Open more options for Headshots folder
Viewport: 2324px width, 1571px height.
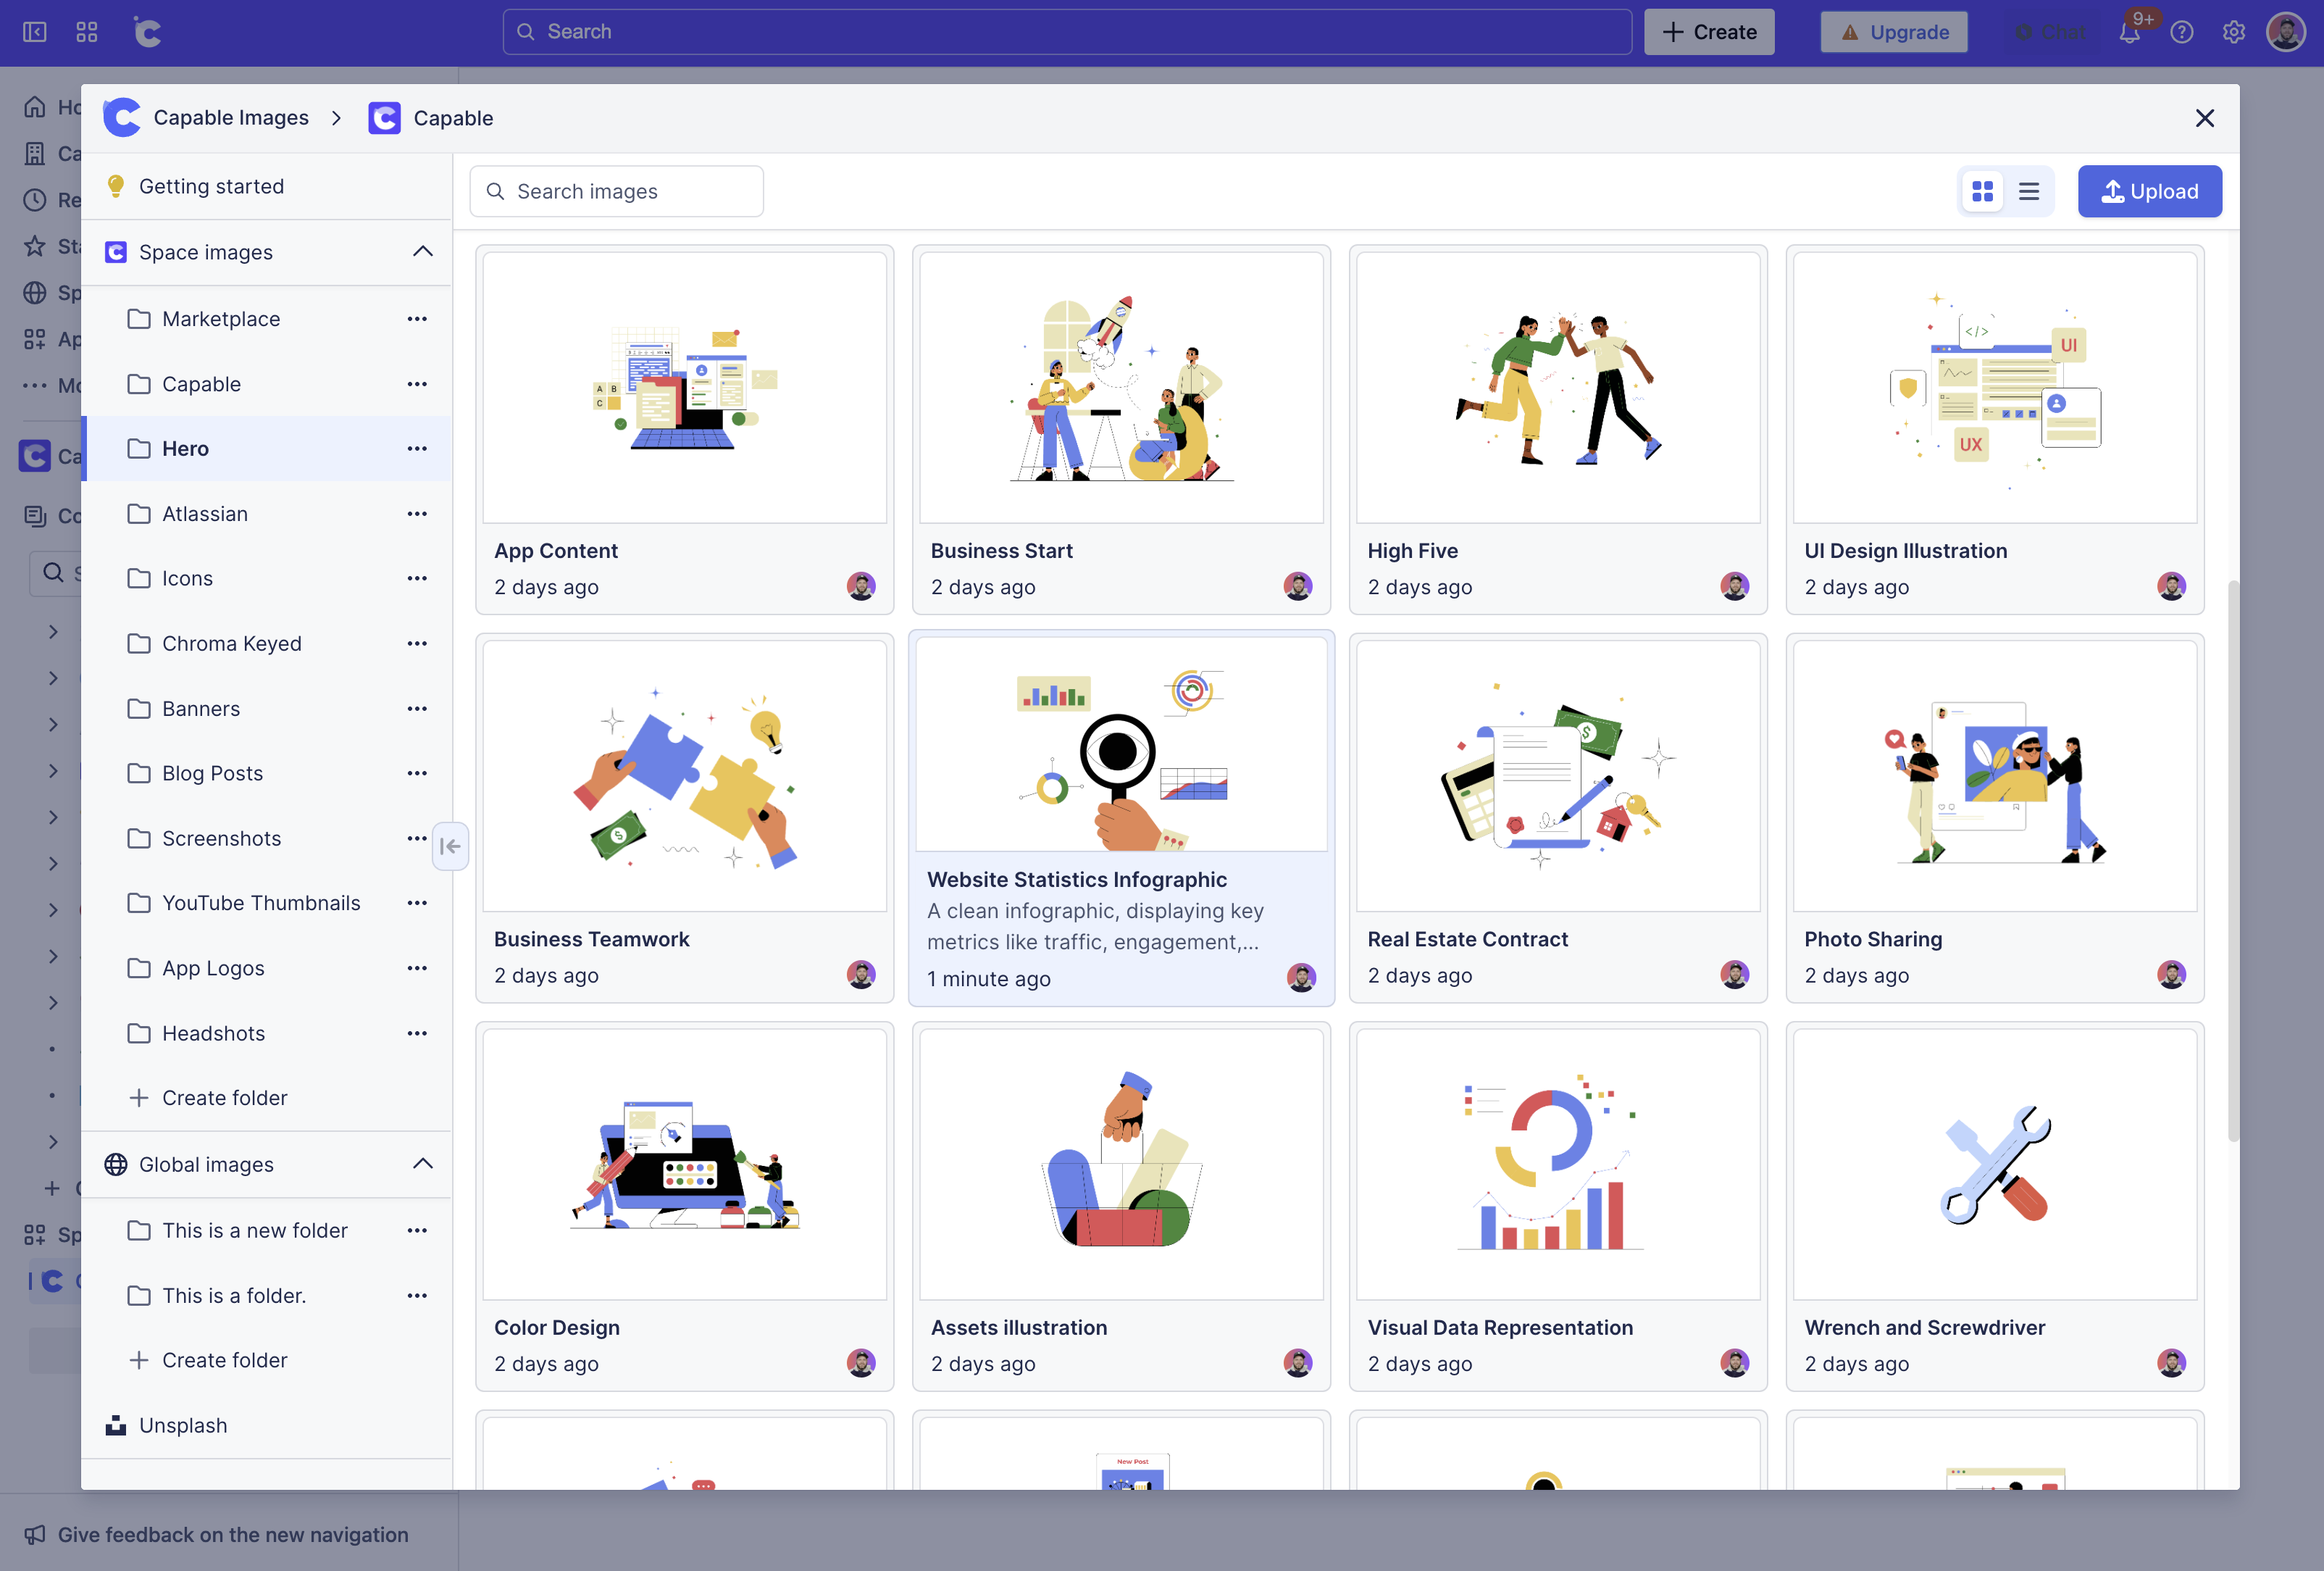(x=417, y=1033)
